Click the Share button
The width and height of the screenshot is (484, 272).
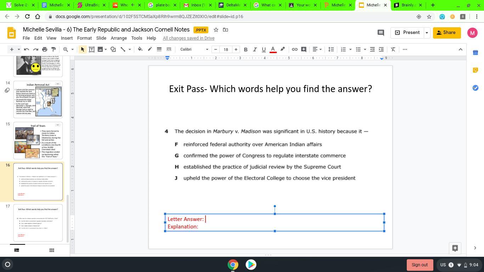point(446,33)
